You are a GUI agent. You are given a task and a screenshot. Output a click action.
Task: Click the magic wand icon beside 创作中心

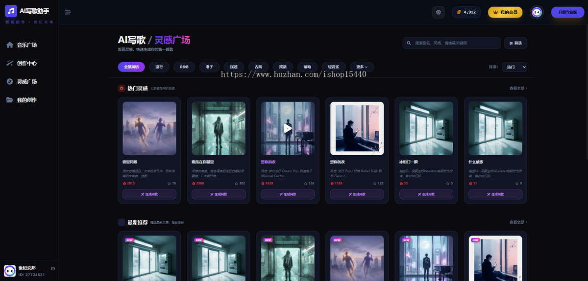[x=10, y=63]
